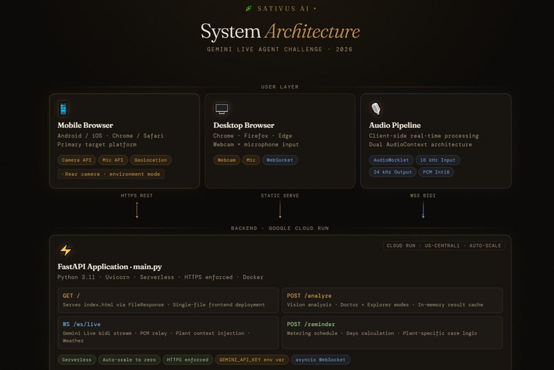Click 'Webcam + microphone input' text
The height and width of the screenshot is (370, 554).
click(x=256, y=144)
